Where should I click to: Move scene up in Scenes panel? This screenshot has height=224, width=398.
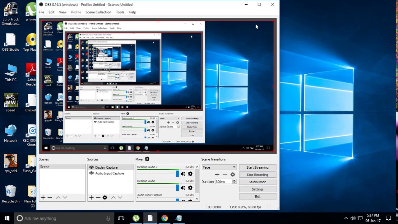tap(58, 197)
